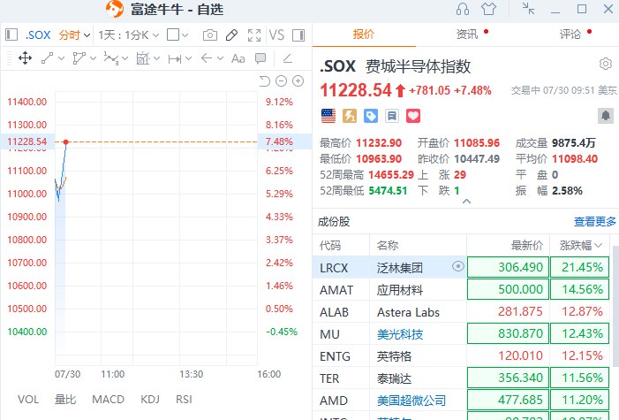The width and height of the screenshot is (619, 420).
Task: Select the KDJ indicator tab
Action: [x=150, y=400]
